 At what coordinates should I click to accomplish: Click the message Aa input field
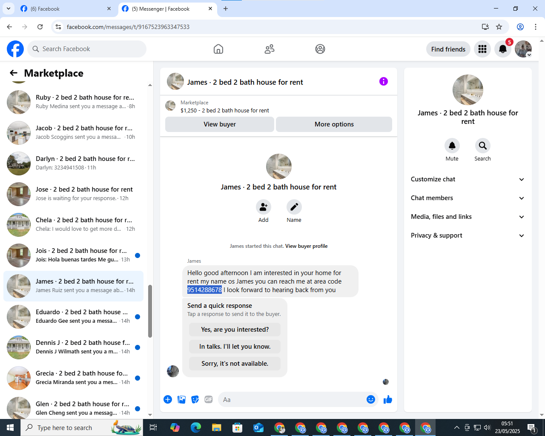292,399
